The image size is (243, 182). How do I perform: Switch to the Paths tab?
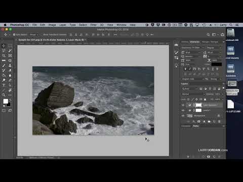point(196,126)
